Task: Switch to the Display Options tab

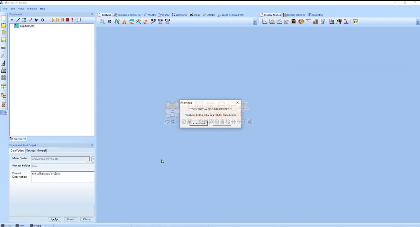Action: point(294,15)
